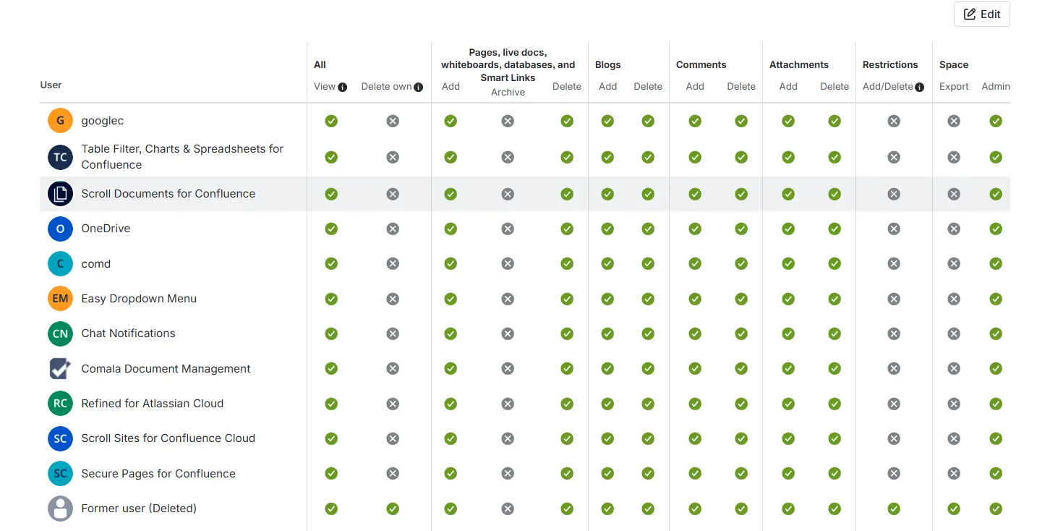Click Former user's Space Export checkmark
1050x531 pixels.
tap(954, 509)
